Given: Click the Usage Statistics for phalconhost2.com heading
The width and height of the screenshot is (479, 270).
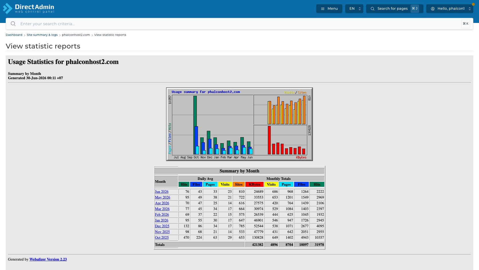Looking at the screenshot, I should tap(63, 62).
